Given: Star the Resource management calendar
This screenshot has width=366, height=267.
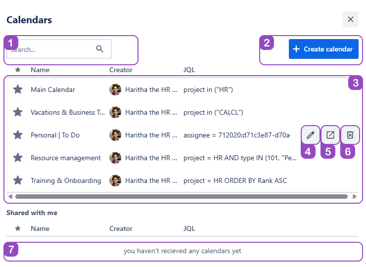Looking at the screenshot, I should coord(18,158).
